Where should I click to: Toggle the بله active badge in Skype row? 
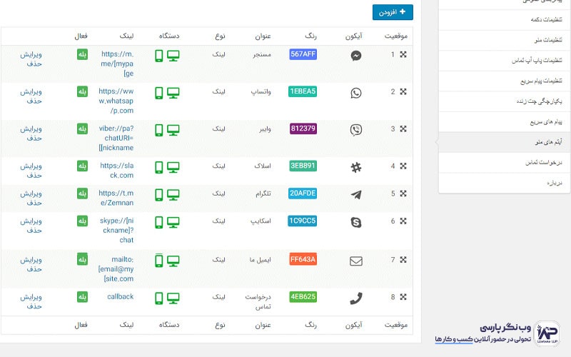(x=82, y=221)
